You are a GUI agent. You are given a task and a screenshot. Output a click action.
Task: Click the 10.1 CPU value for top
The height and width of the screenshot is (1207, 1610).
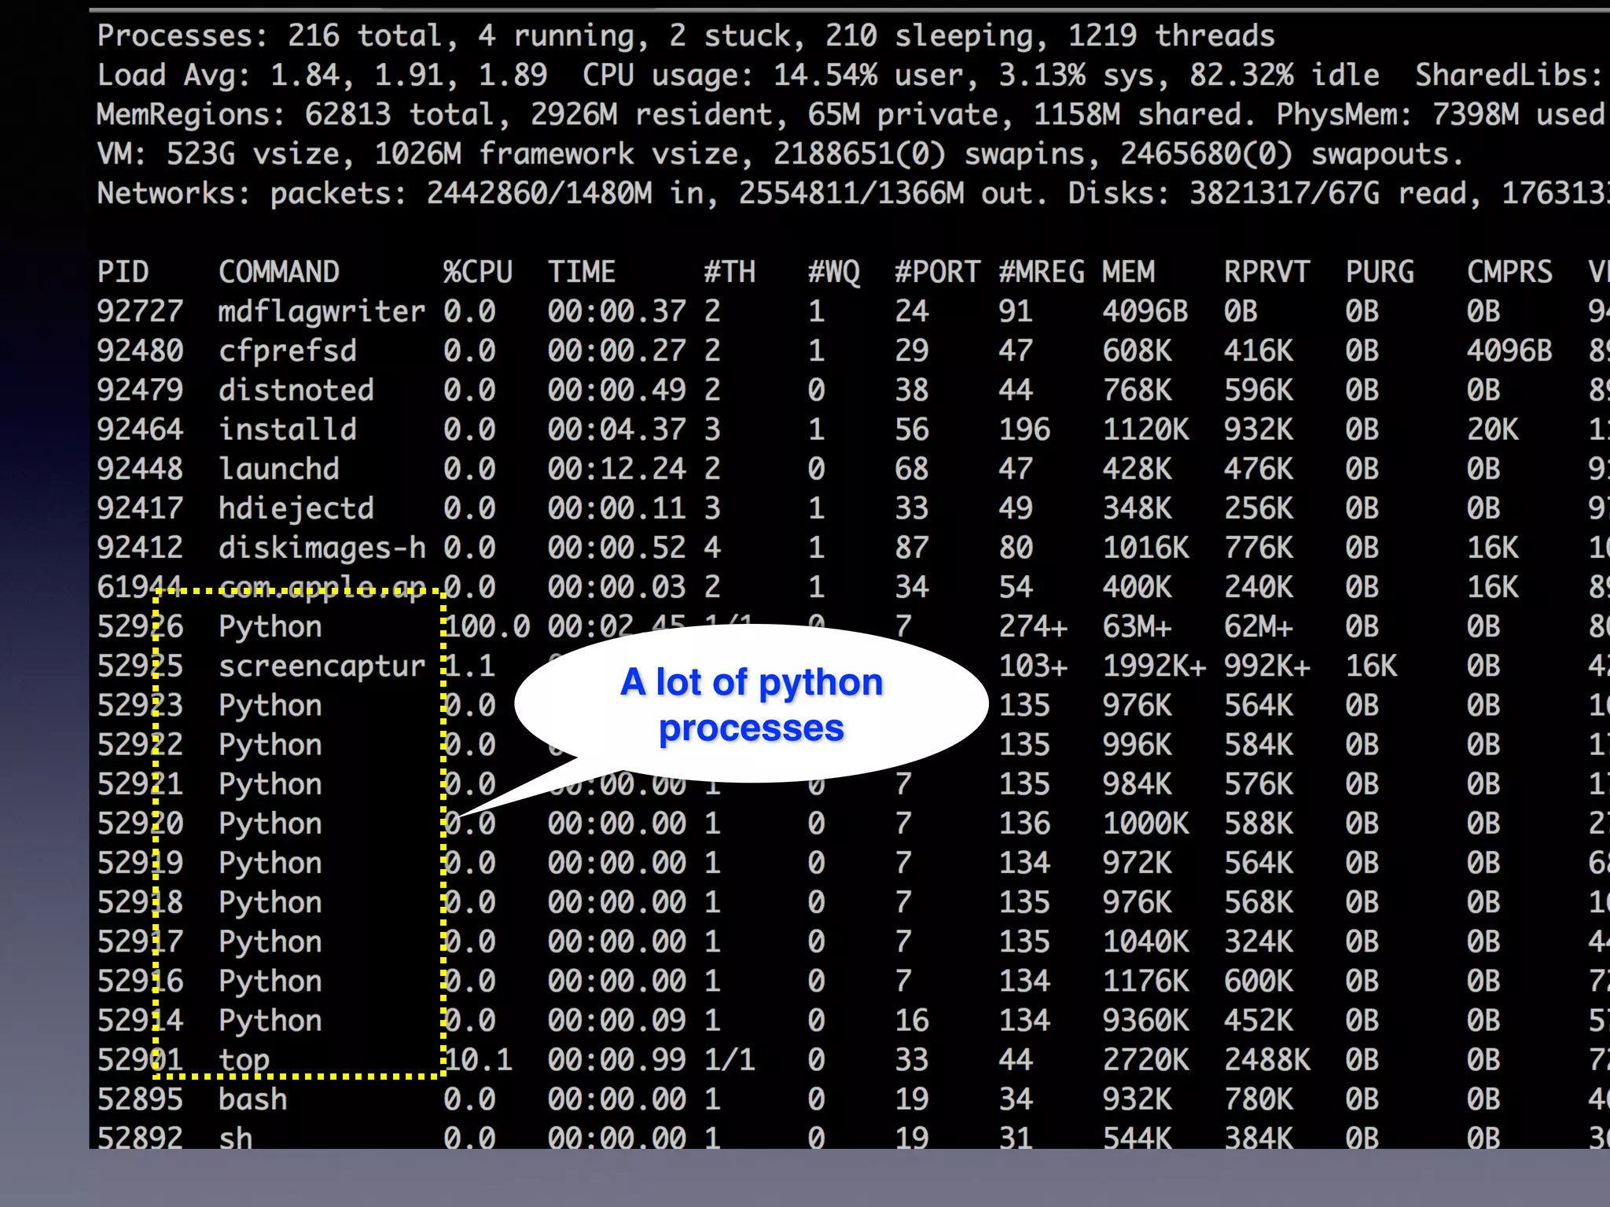tap(478, 1060)
